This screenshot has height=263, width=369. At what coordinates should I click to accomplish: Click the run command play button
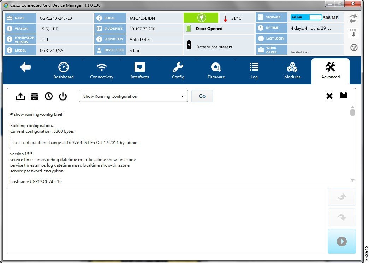[342, 241]
